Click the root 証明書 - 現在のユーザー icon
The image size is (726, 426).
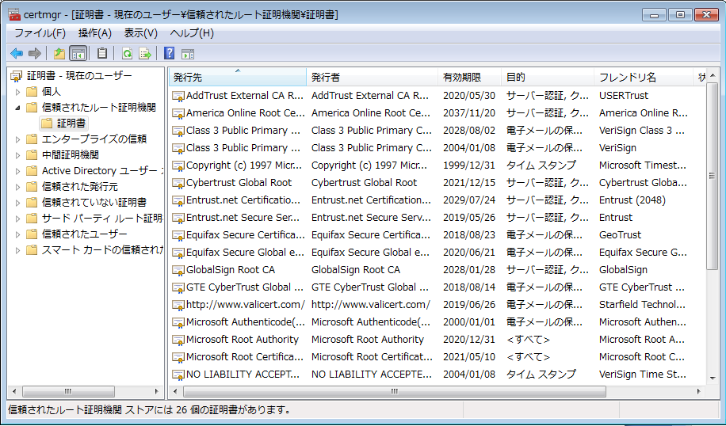point(17,76)
